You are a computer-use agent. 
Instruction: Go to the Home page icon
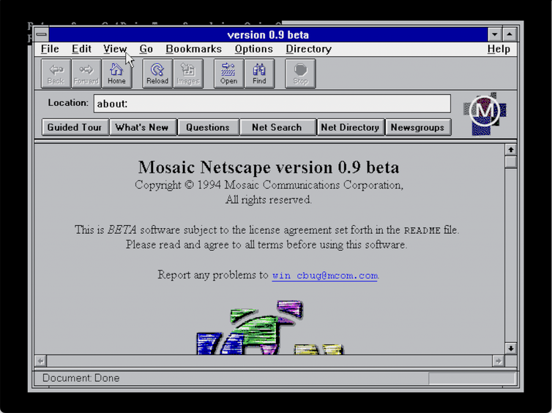point(116,73)
